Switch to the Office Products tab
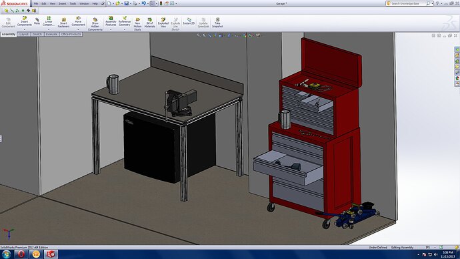This screenshot has height=259, width=460. click(x=71, y=34)
